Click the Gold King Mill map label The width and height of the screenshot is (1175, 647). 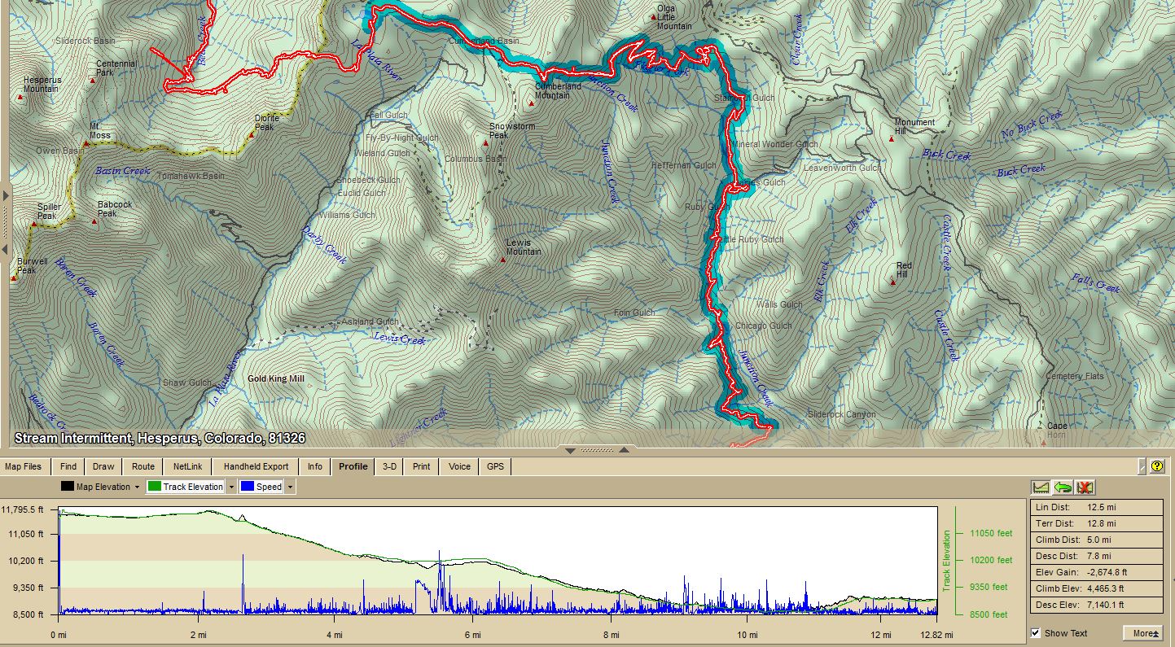275,378
